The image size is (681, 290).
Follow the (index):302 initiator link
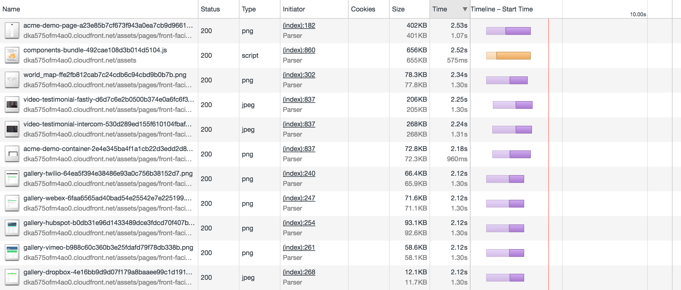pyautogui.click(x=299, y=75)
